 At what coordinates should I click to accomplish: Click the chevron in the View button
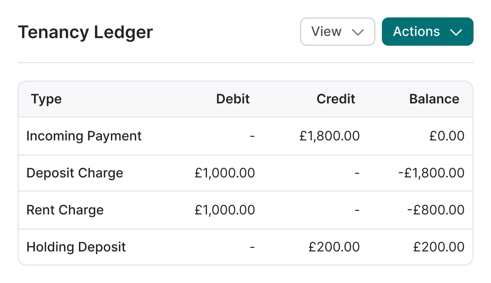tap(358, 32)
